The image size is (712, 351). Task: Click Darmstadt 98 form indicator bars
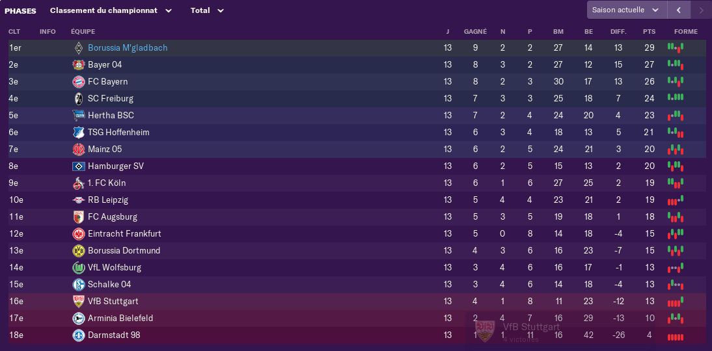click(675, 337)
